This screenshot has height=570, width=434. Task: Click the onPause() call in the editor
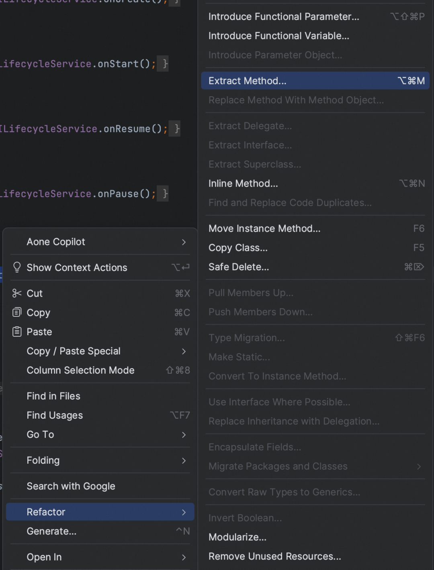[124, 194]
